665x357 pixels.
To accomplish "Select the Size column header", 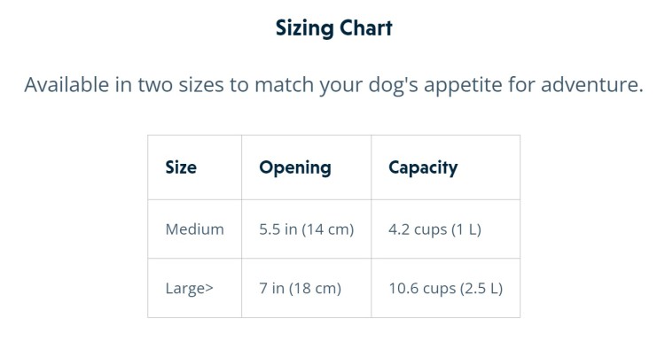I will [x=195, y=167].
